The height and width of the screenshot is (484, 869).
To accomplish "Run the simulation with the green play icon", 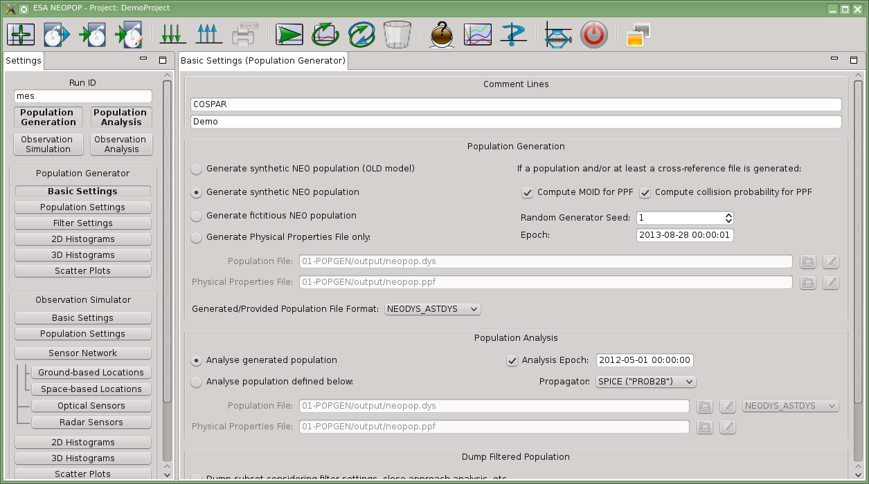I will 289,34.
